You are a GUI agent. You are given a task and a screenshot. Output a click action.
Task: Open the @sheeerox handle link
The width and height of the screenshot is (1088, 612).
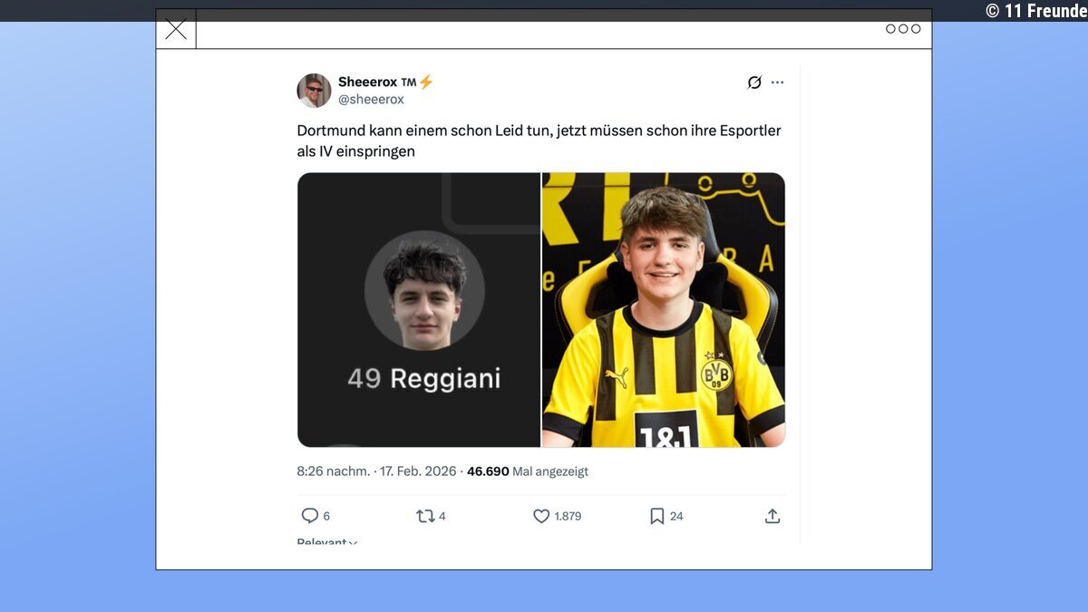371,100
